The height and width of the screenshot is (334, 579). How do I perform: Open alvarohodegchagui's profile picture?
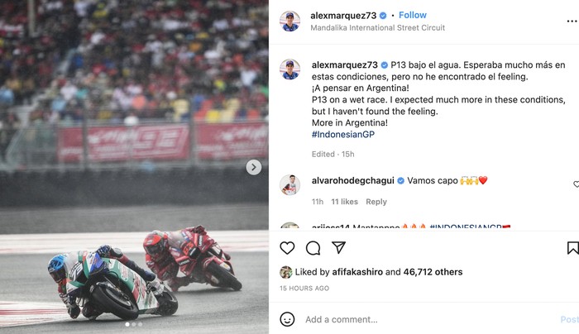click(x=289, y=184)
